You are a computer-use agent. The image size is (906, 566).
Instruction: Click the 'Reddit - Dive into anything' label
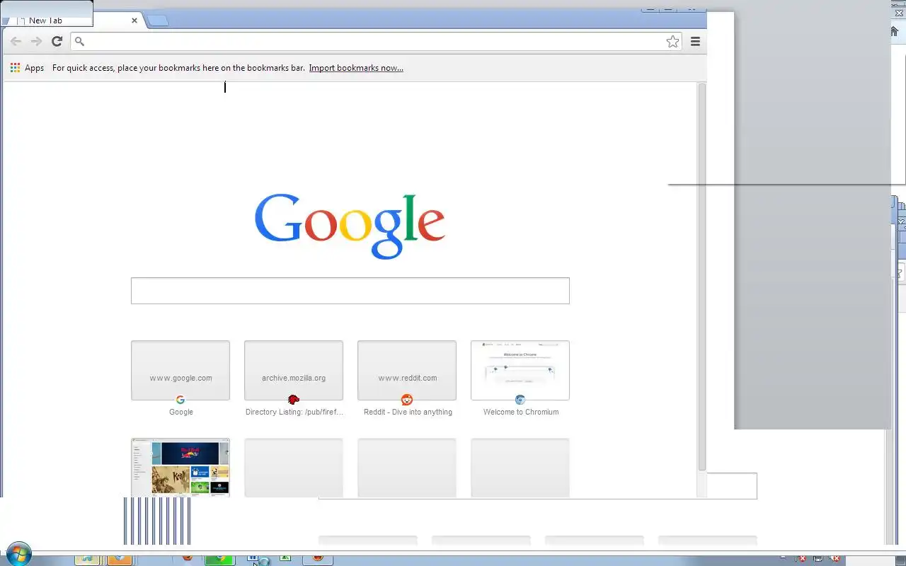(x=408, y=412)
